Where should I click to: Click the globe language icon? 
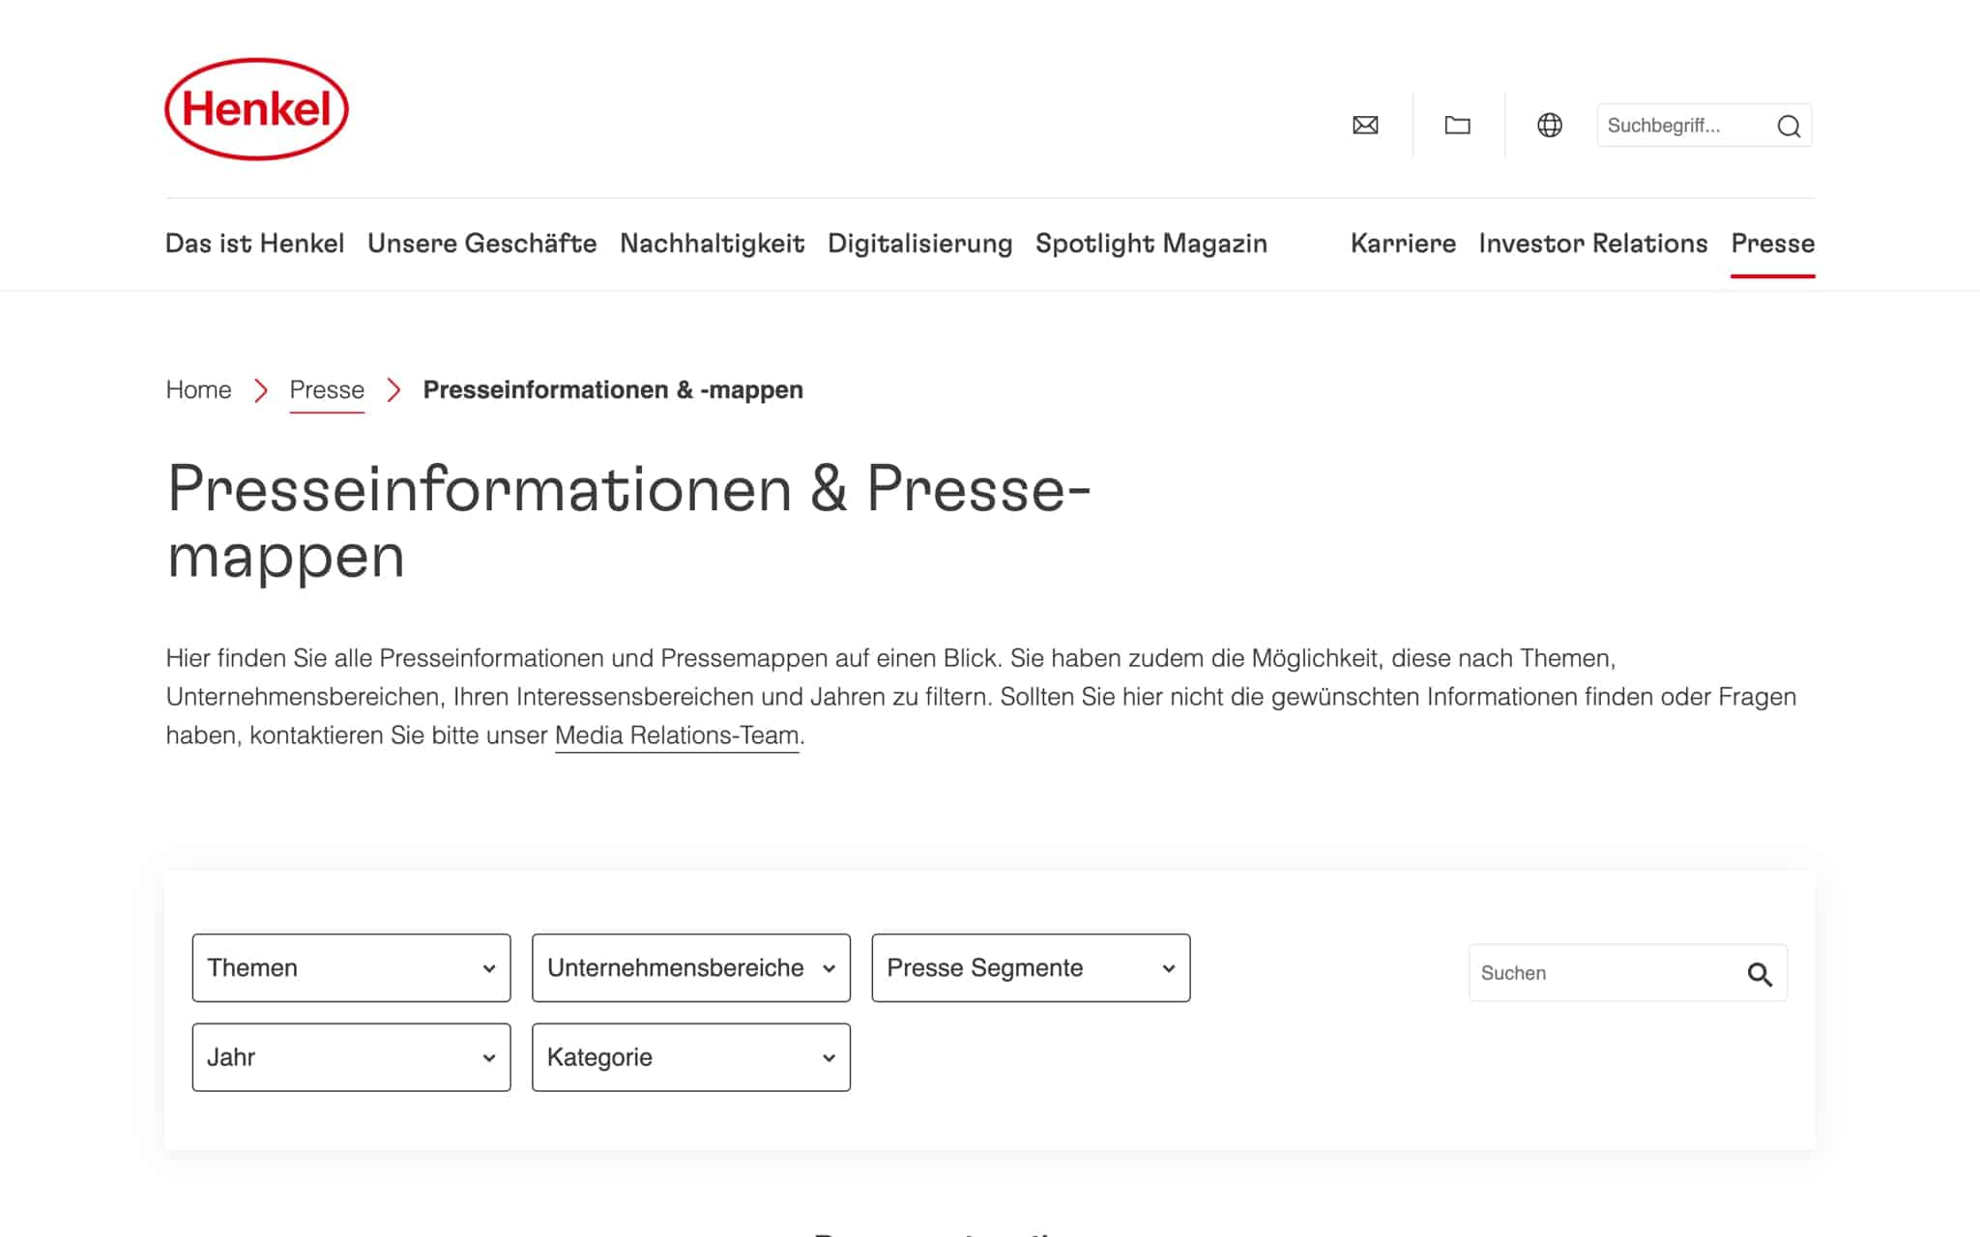pos(1549,125)
